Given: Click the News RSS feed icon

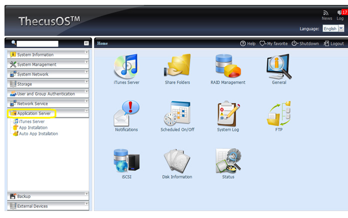Looking at the screenshot, I should tap(326, 12).
